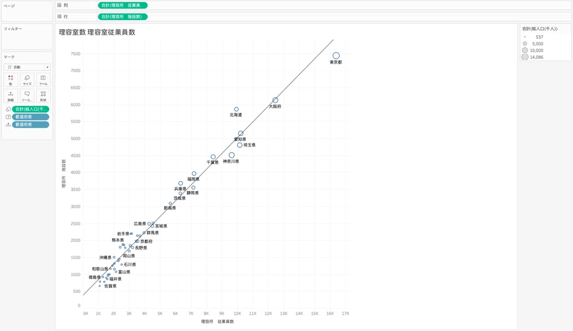Click the ページ pages shelf

pyautogui.click(x=27, y=11)
